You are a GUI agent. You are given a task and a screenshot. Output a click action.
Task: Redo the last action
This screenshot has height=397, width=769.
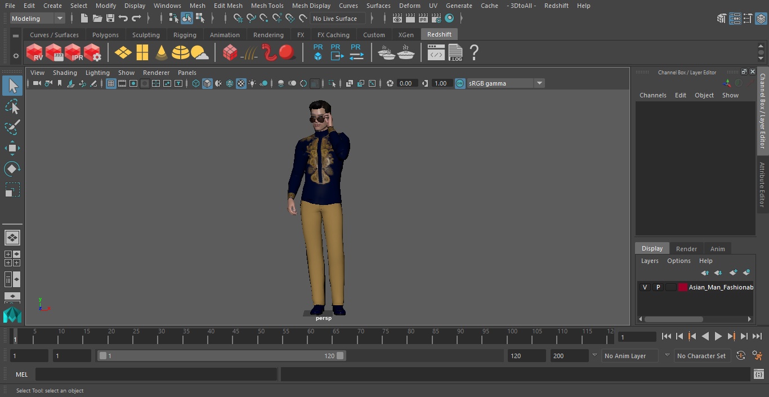136,19
